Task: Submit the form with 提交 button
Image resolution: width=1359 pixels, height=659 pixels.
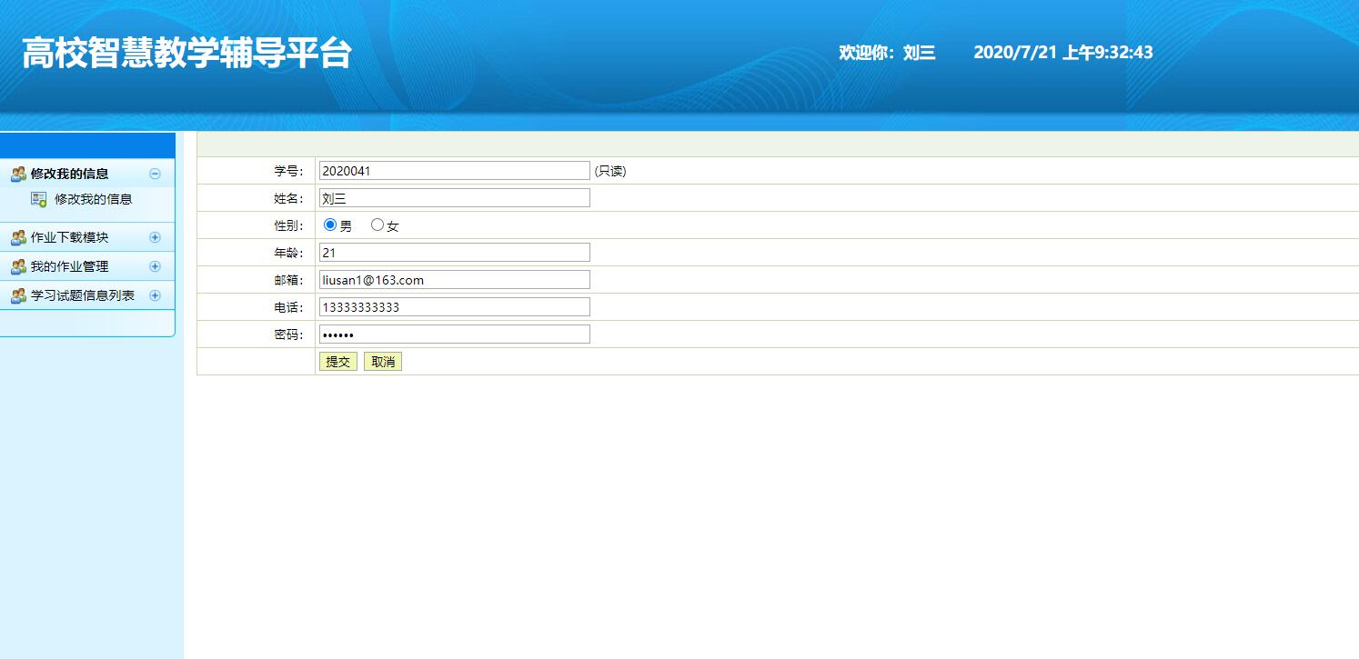Action: tap(337, 362)
